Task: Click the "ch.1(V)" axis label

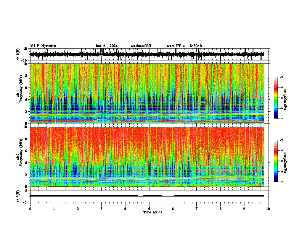Action: [18, 54]
